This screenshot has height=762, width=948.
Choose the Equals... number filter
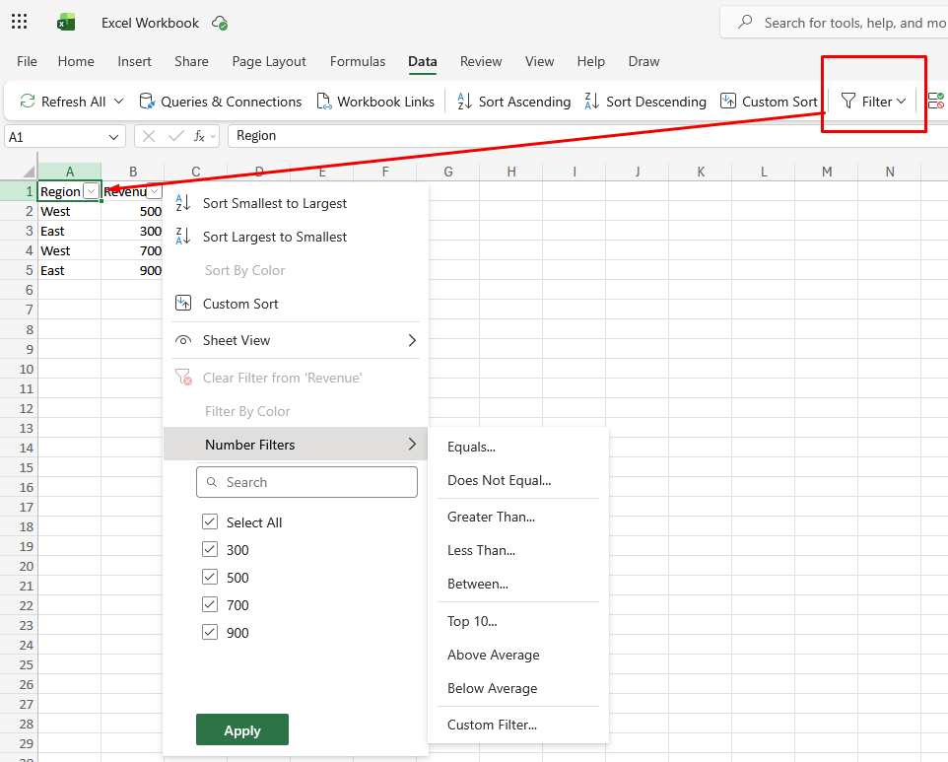(x=518, y=447)
